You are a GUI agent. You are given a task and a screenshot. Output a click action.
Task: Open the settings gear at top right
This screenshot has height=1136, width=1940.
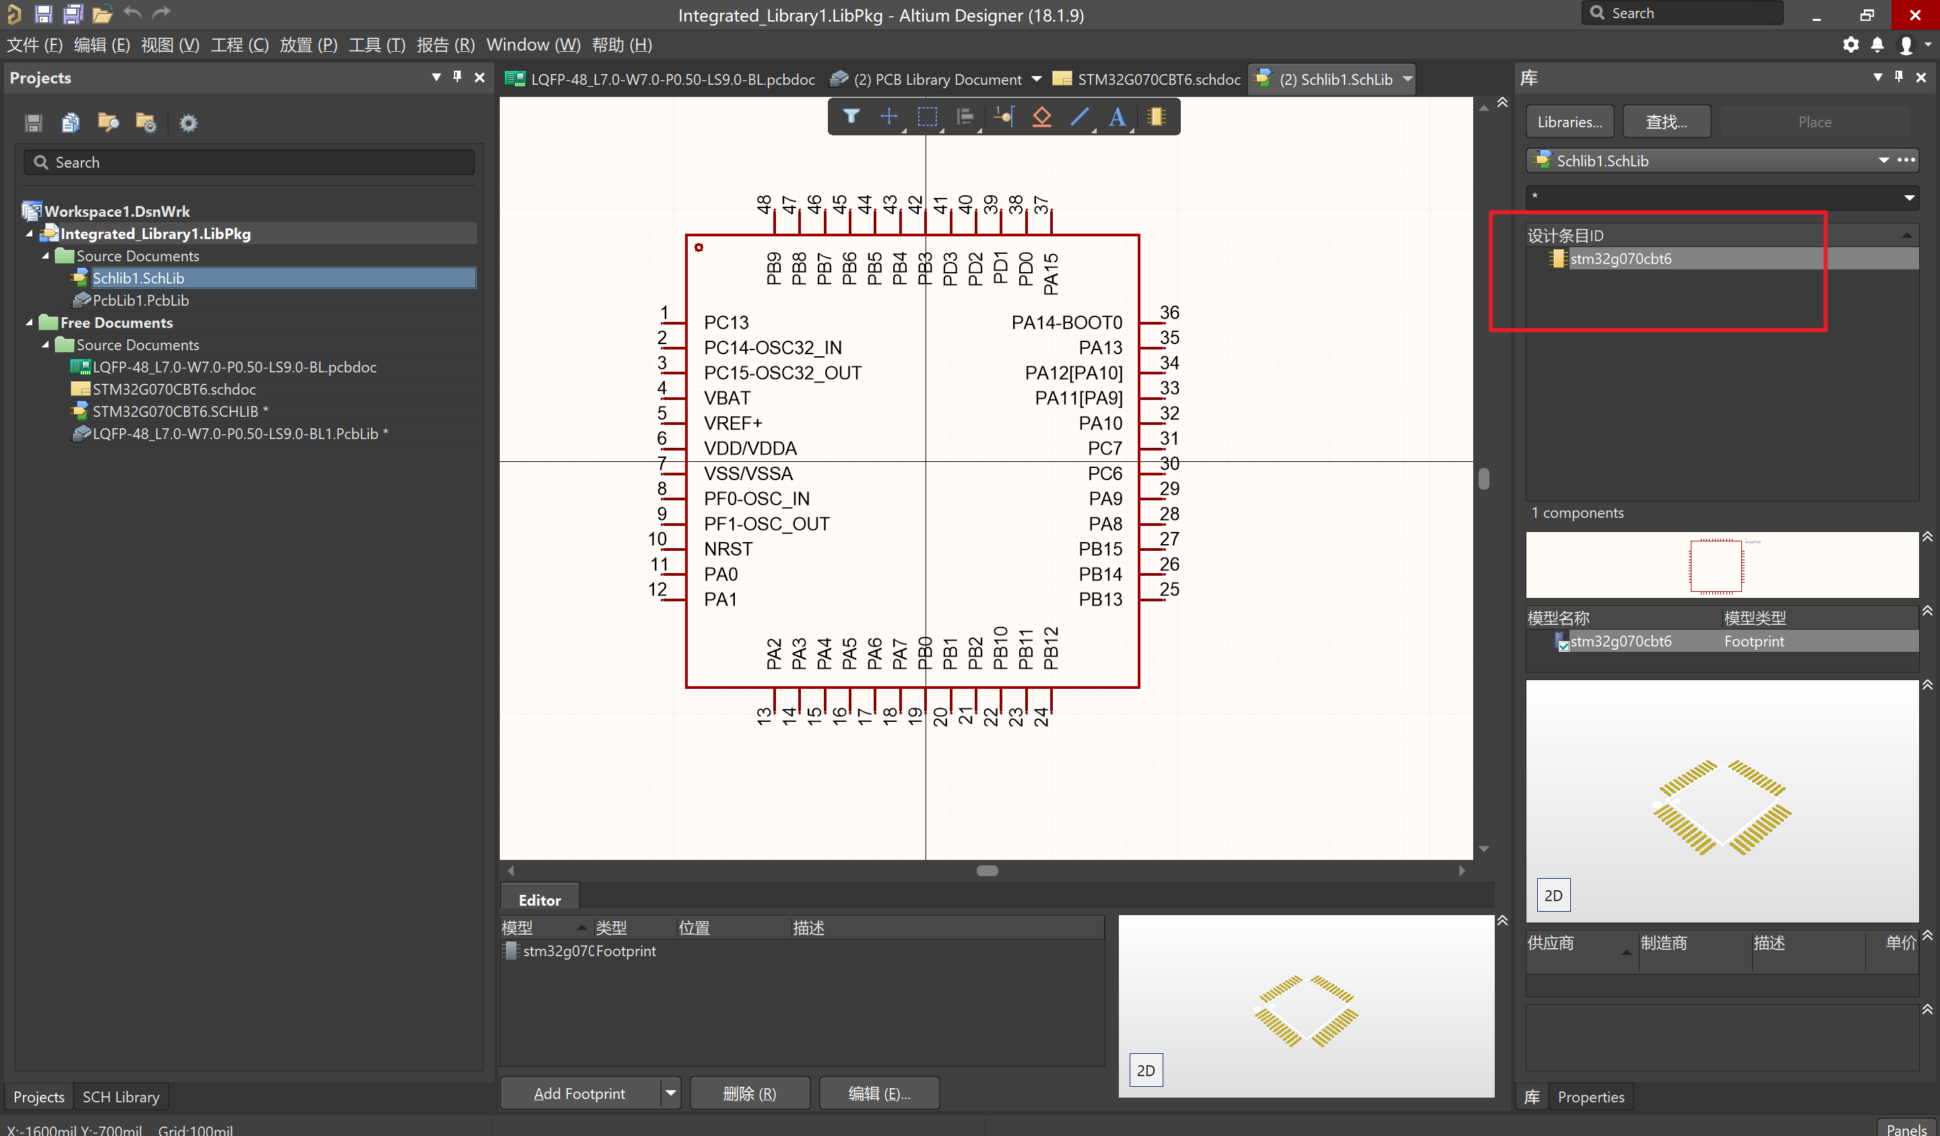(x=1850, y=44)
